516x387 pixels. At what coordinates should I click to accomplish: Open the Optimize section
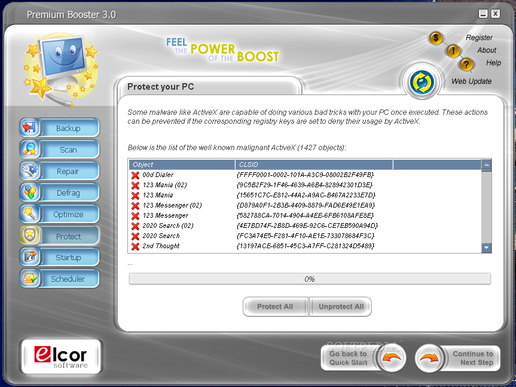(68, 214)
